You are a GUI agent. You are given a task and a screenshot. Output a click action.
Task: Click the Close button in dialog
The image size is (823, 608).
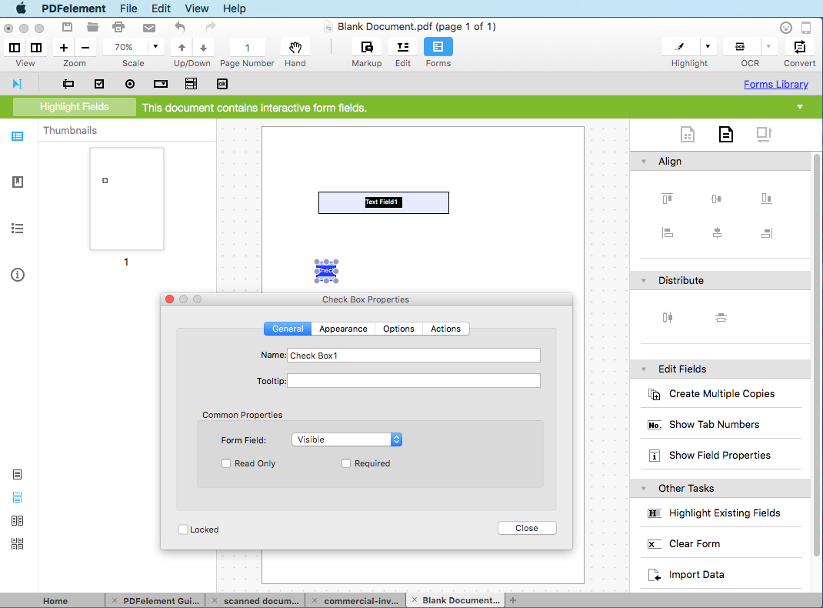[x=527, y=528]
